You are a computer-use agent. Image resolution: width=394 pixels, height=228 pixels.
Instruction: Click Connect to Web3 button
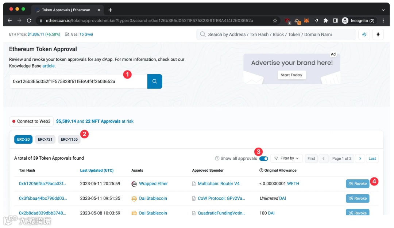[31, 121]
